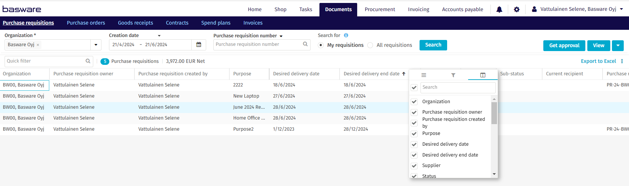Click the user profile icon
Image resolution: width=629 pixels, height=186 pixels.
coord(534,9)
